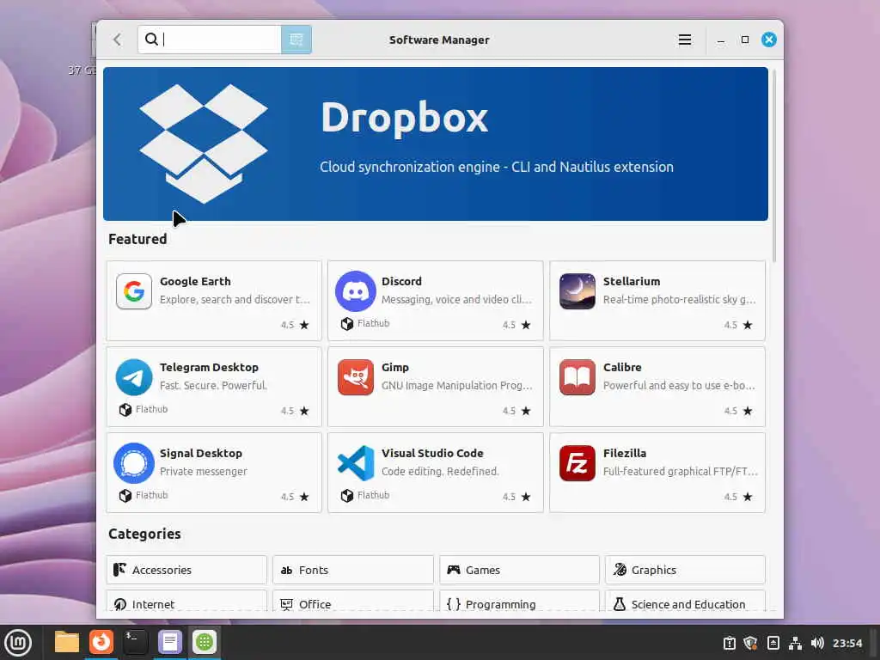The width and height of the screenshot is (880, 660).
Task: Toggle the search-in-description button
Action: tap(296, 40)
